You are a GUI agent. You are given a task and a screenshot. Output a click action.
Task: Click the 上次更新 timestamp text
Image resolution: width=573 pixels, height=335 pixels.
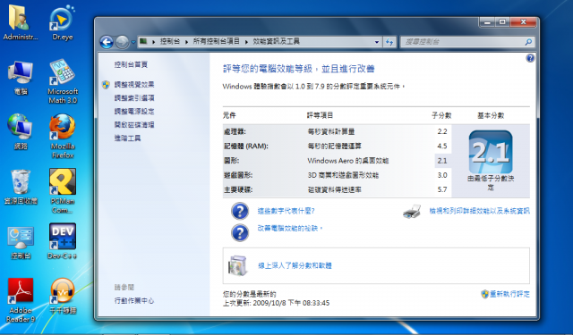pos(277,303)
